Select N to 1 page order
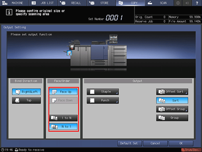The image size is (202, 152). click(x=63, y=127)
